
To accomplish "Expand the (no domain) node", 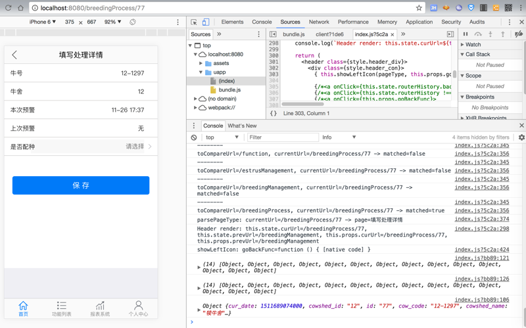I will [x=195, y=99].
